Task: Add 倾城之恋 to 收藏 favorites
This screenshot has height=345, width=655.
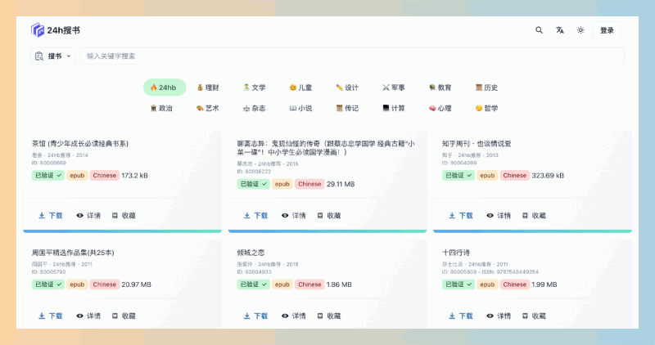Action: point(329,316)
